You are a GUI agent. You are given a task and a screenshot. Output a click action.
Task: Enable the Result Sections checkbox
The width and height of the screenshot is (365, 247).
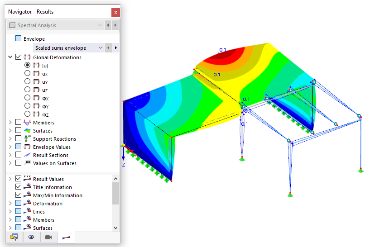pos(18,155)
